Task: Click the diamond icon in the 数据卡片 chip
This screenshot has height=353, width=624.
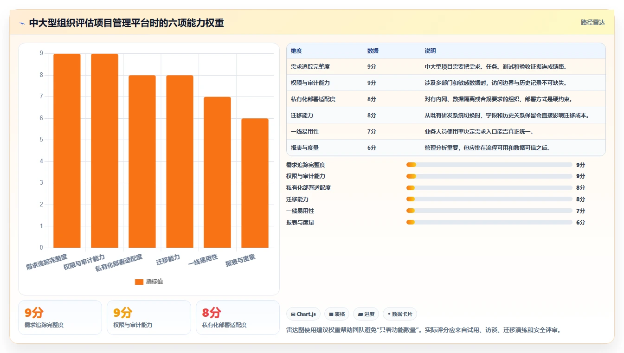Action: pos(389,314)
